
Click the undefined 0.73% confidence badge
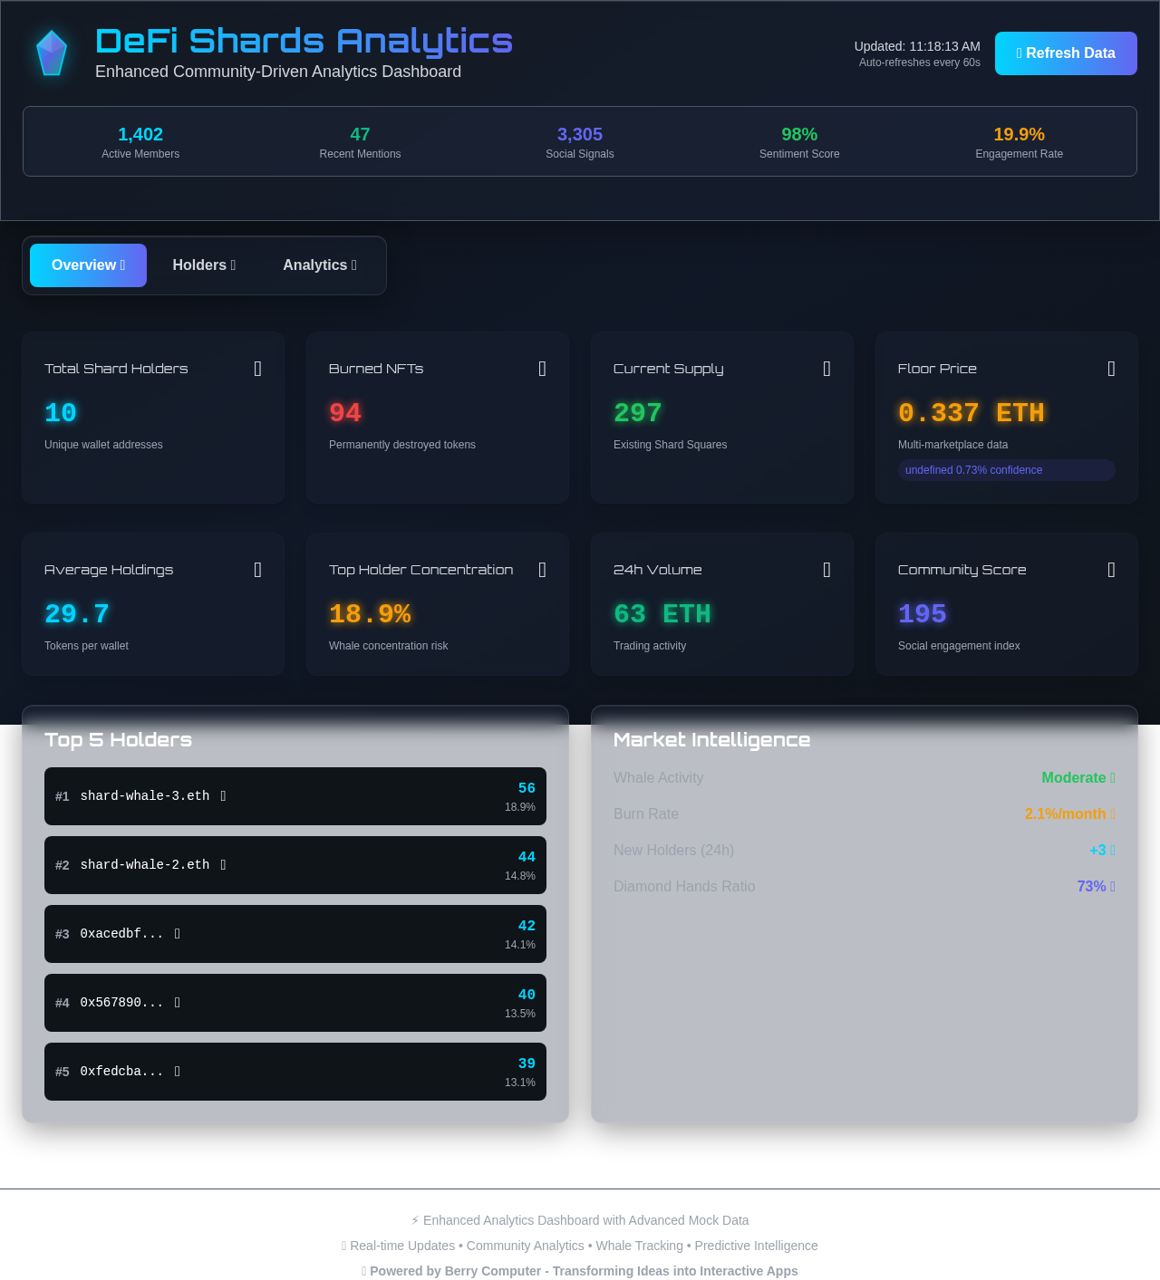coord(1006,470)
